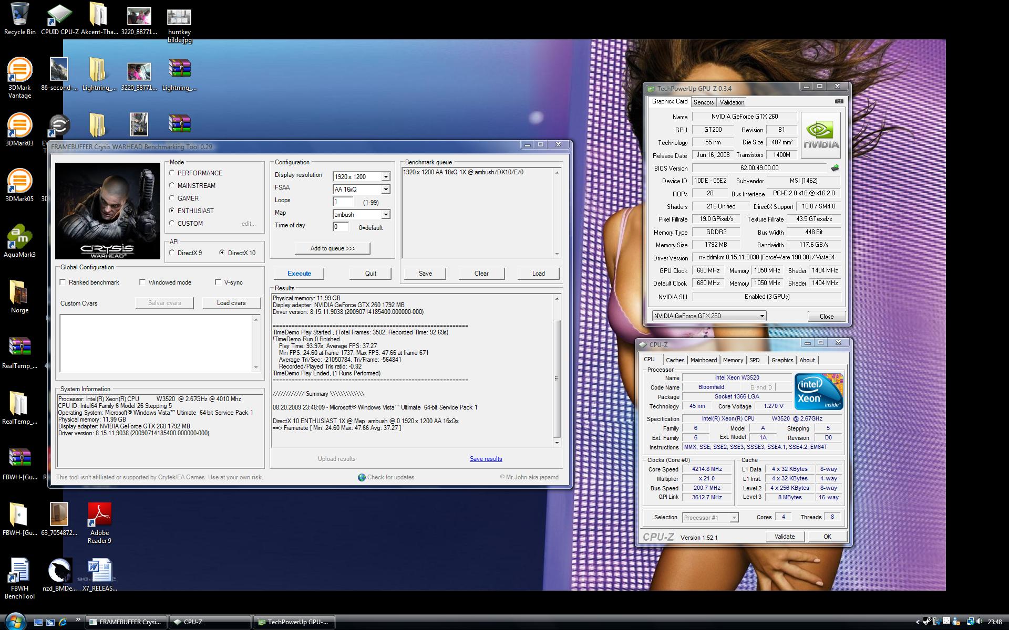Click the Crysis Warhead cover image
Screen dimensions: 1009x630
108,211
